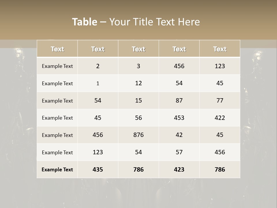Click the cell showing 422
277x208 pixels.
pos(220,118)
